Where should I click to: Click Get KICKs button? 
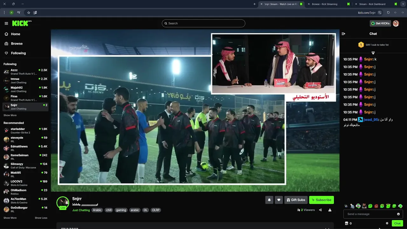380,23
